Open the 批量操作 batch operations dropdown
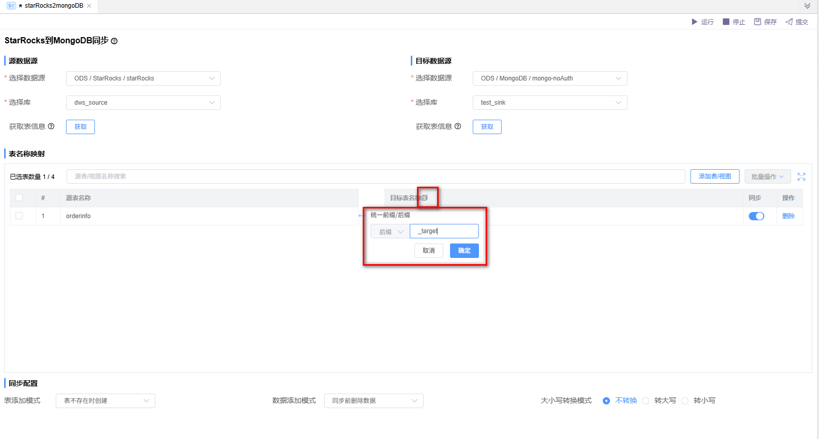 [x=767, y=176]
